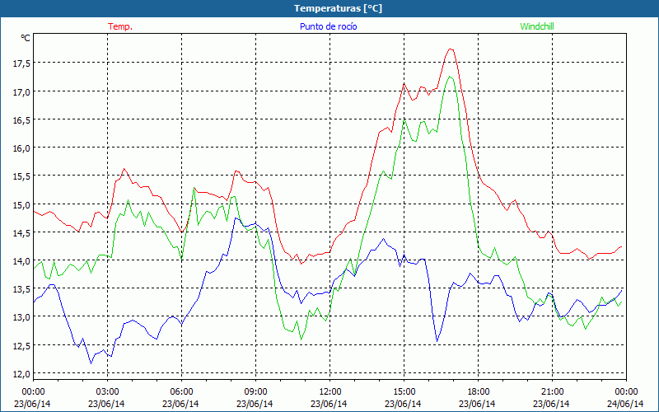Click the 15,0 y-axis value

coord(21,204)
